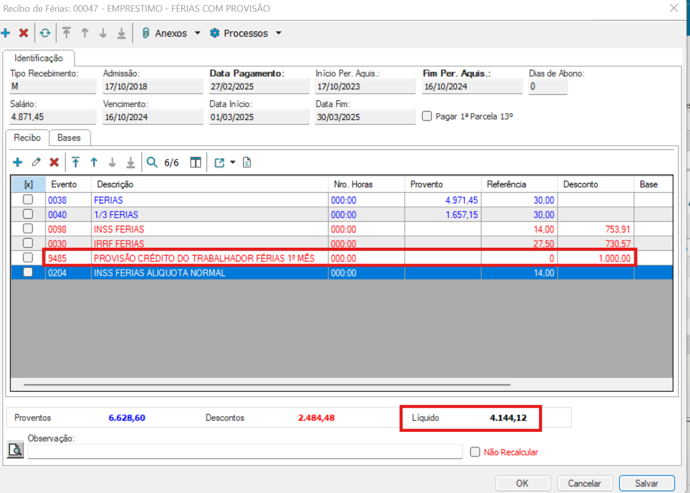Expand the Anexos dropdown arrow
This screenshot has height=493, width=690.
coord(198,33)
